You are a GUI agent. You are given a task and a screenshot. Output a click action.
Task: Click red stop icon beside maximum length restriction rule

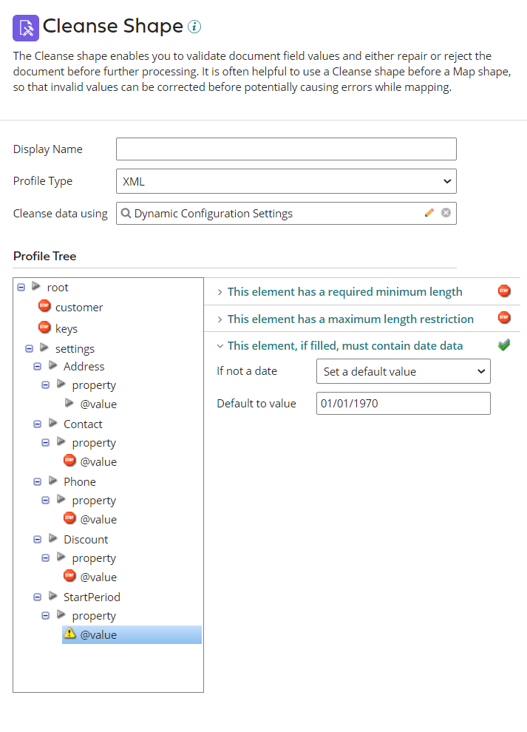(x=504, y=318)
